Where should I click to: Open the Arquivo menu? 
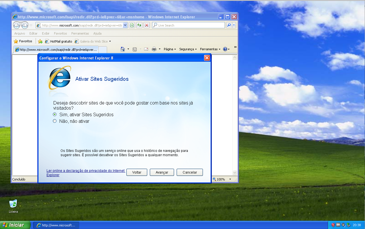click(x=20, y=33)
